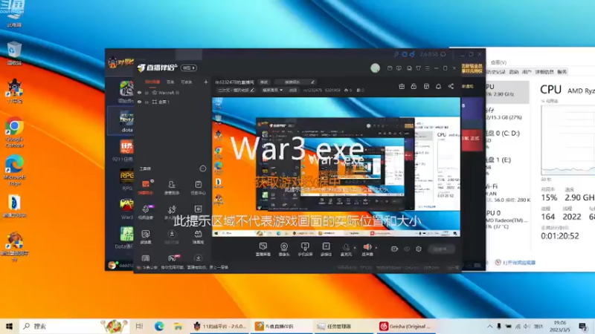Select CPU in Task Manager performance sidebar
The width and height of the screenshot is (595, 334).
[507, 92]
